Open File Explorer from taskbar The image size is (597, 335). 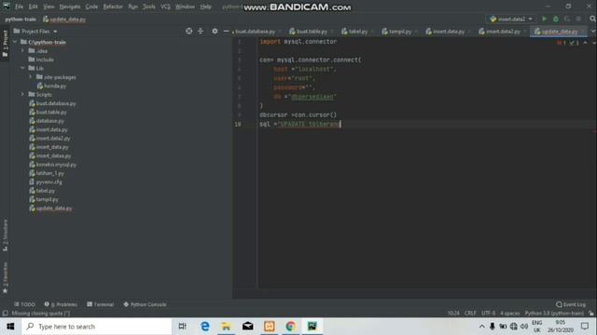tap(226, 327)
